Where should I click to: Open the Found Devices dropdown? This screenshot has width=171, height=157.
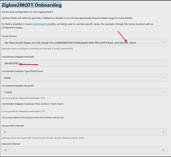click(x=84, y=43)
